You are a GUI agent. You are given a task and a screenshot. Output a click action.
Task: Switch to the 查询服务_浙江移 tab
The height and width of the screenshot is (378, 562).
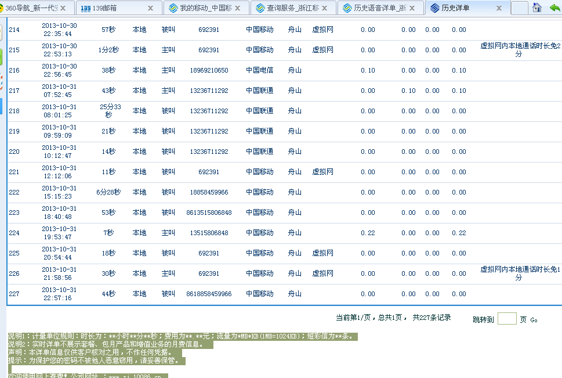tap(287, 9)
